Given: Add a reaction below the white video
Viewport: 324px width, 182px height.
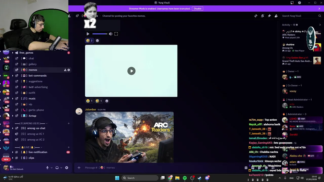Looking at the screenshot, I should [107, 101].
